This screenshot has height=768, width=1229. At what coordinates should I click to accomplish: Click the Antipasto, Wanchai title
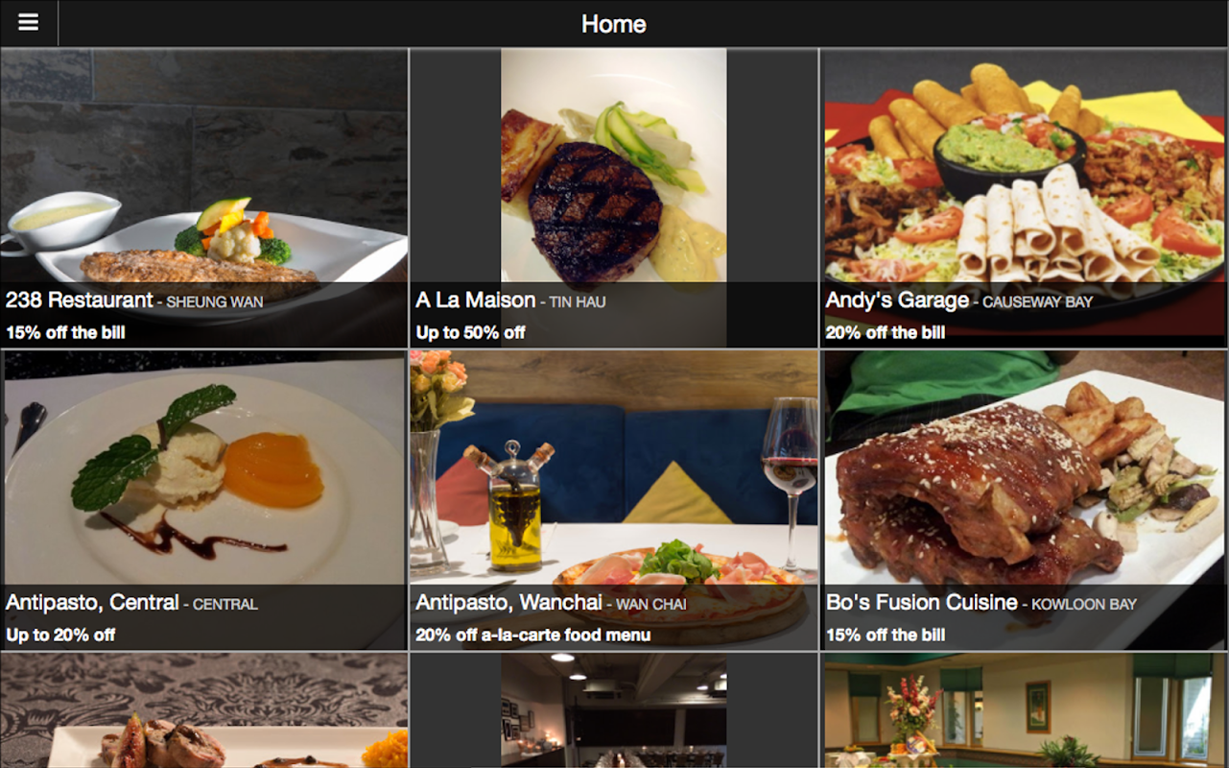coord(508,603)
